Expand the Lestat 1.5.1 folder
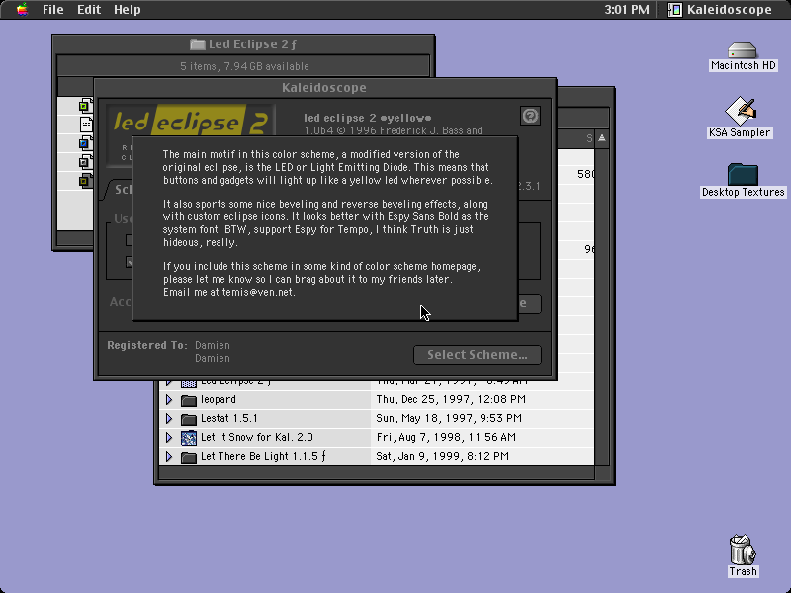 click(x=169, y=418)
